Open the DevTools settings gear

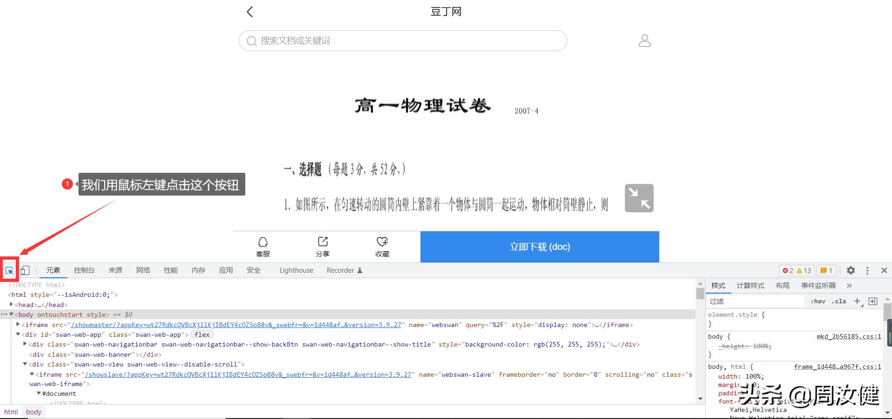tap(851, 270)
